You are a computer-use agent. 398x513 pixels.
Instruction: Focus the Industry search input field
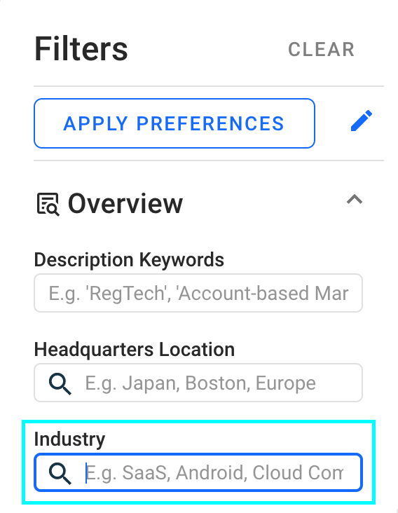pos(198,472)
